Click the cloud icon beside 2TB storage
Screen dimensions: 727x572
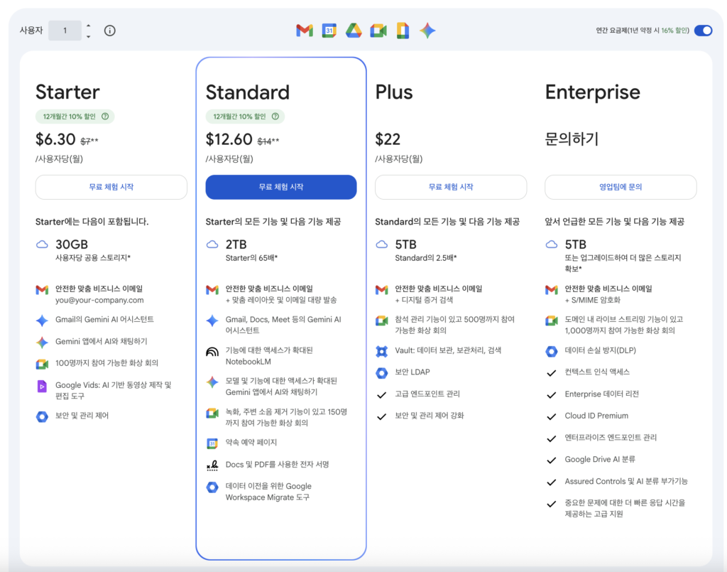click(212, 244)
